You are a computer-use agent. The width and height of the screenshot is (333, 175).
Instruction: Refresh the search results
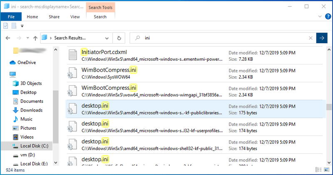pyautogui.click(x=119, y=38)
